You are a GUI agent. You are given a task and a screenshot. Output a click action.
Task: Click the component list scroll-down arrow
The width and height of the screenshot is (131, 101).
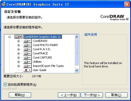pos(77,70)
